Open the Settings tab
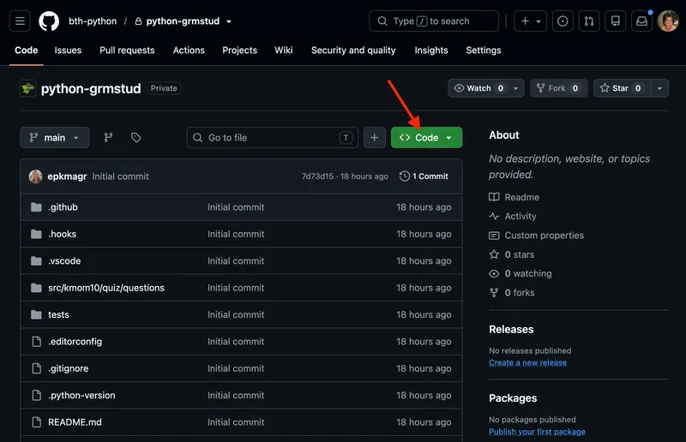The width and height of the screenshot is (686, 442). click(484, 51)
